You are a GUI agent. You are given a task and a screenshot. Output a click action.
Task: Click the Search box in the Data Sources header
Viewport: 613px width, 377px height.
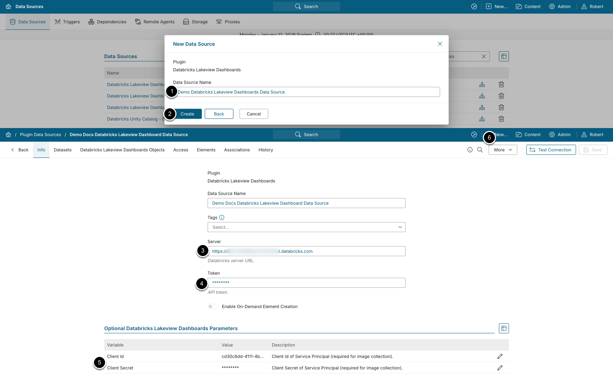coord(306,6)
